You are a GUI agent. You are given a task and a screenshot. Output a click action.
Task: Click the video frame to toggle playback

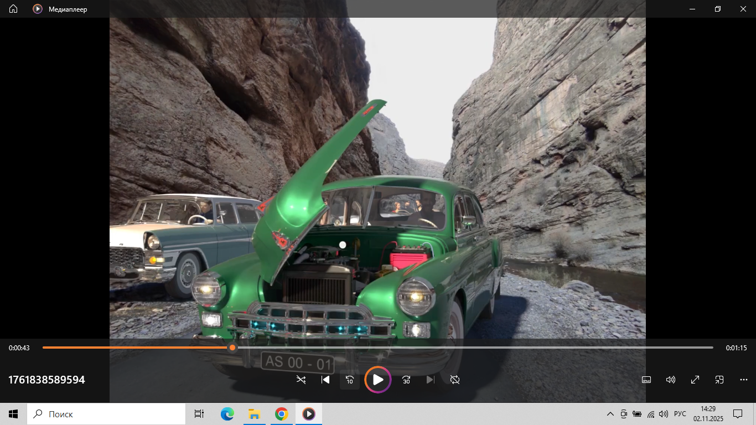click(377, 166)
